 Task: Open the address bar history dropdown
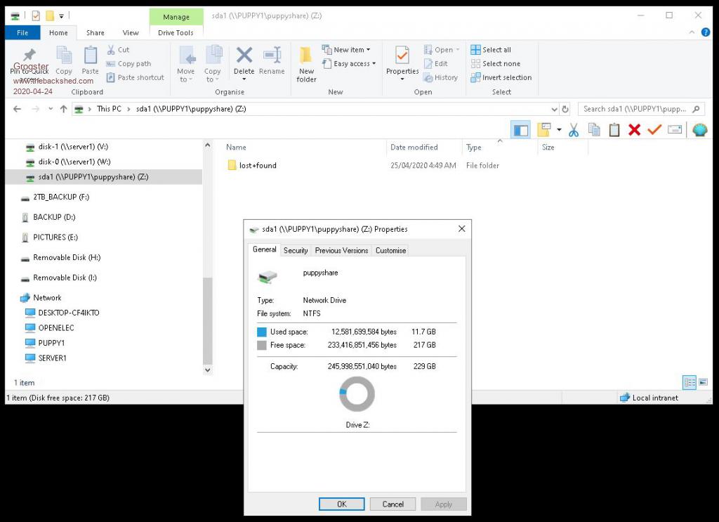click(x=554, y=109)
